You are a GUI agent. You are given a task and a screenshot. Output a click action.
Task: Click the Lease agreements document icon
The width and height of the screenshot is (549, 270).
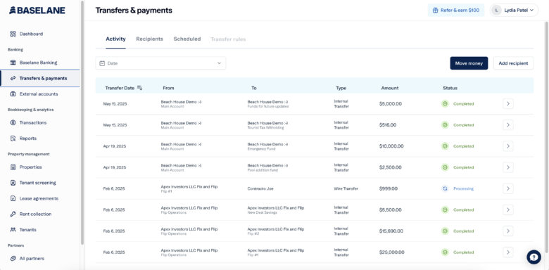13,199
